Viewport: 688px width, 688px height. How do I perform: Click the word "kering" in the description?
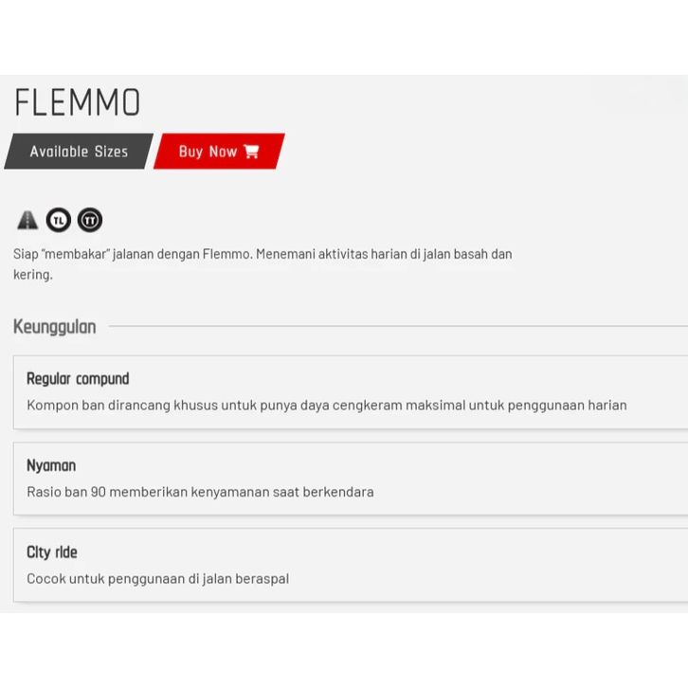point(31,275)
